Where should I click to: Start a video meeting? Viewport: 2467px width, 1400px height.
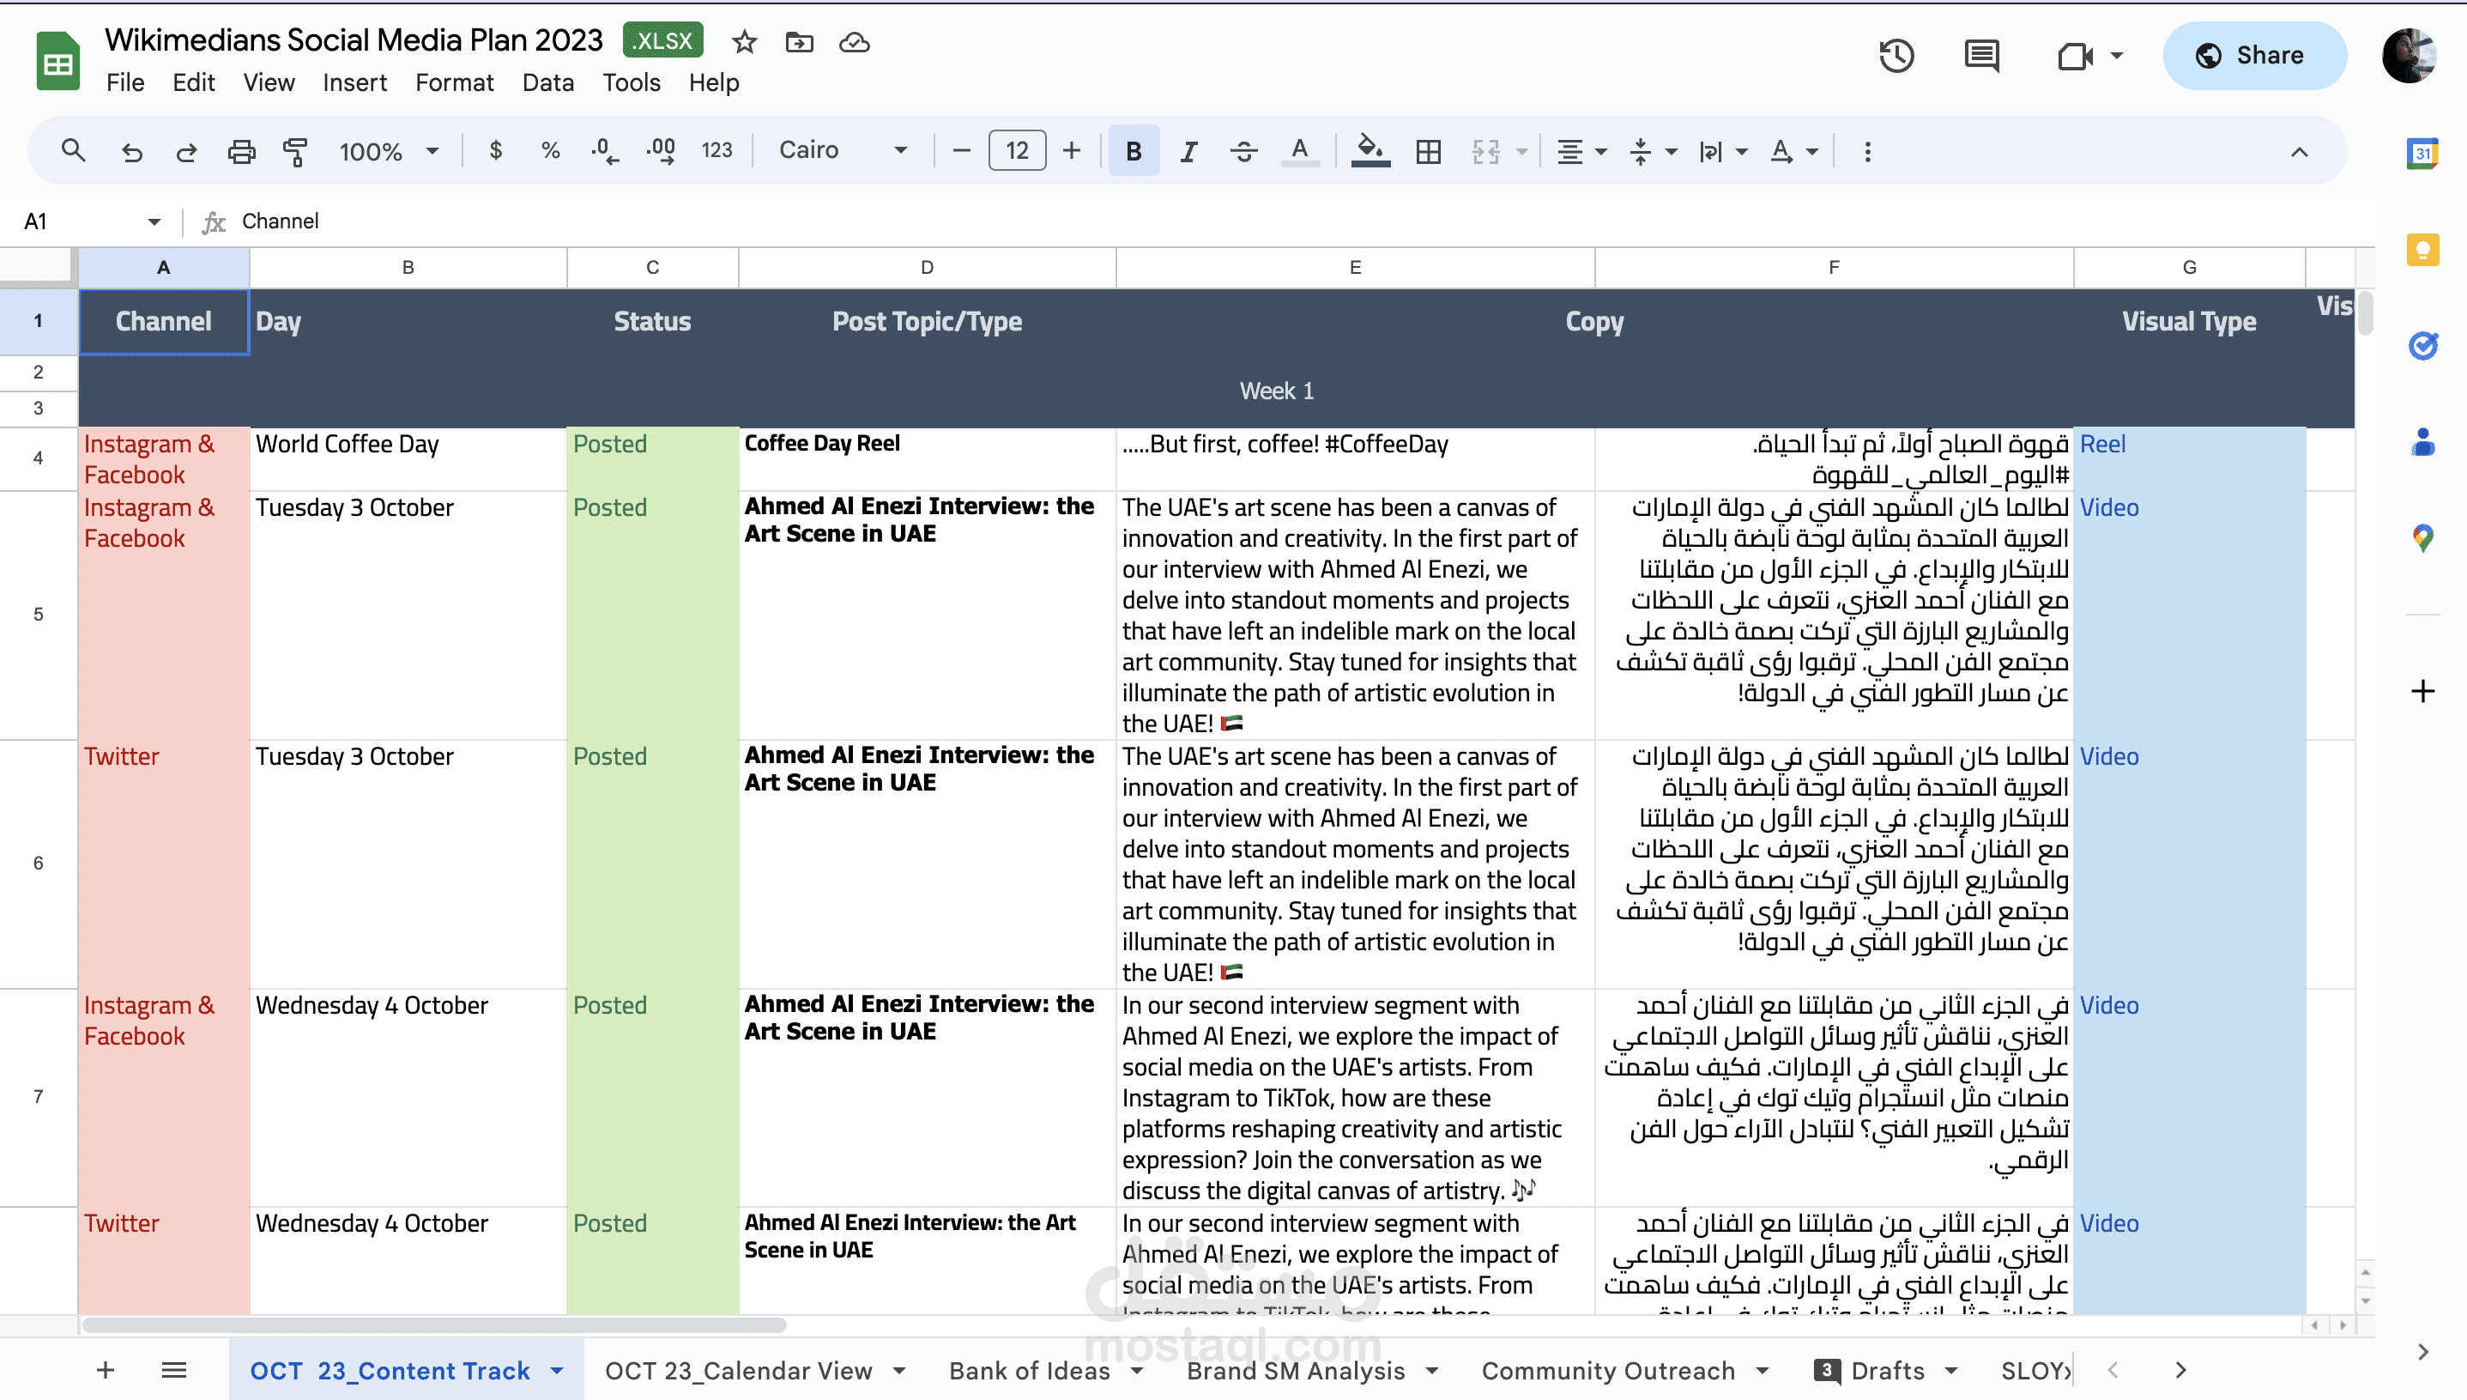click(2075, 56)
